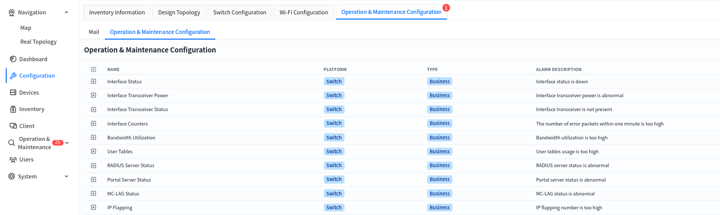Screen dimensions: 720x215
Task: Click the Users icon in sidebar
Action: pos(13,159)
